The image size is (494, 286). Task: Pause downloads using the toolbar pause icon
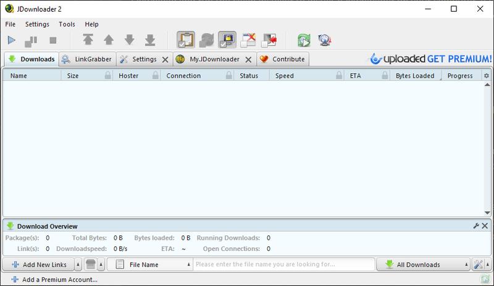coord(31,41)
